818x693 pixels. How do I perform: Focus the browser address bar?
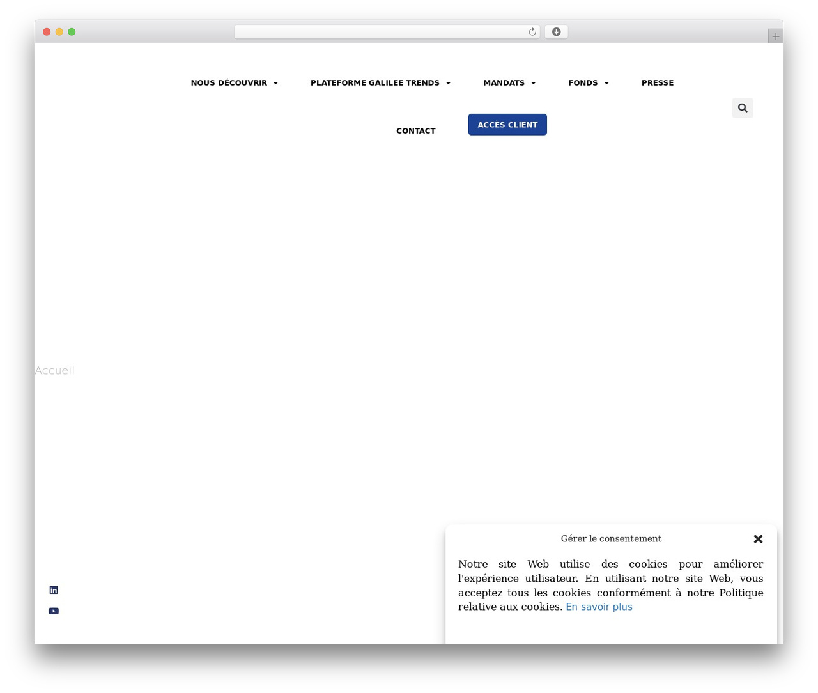(x=387, y=32)
